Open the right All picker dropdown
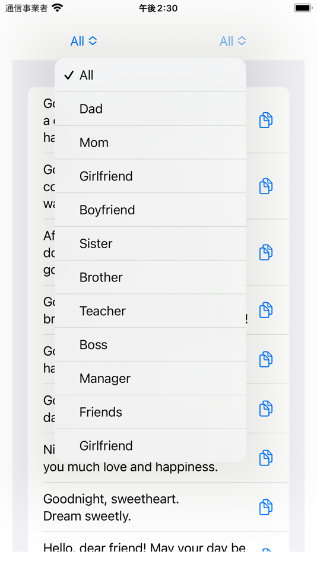The width and height of the screenshot is (317, 564). 233,41
